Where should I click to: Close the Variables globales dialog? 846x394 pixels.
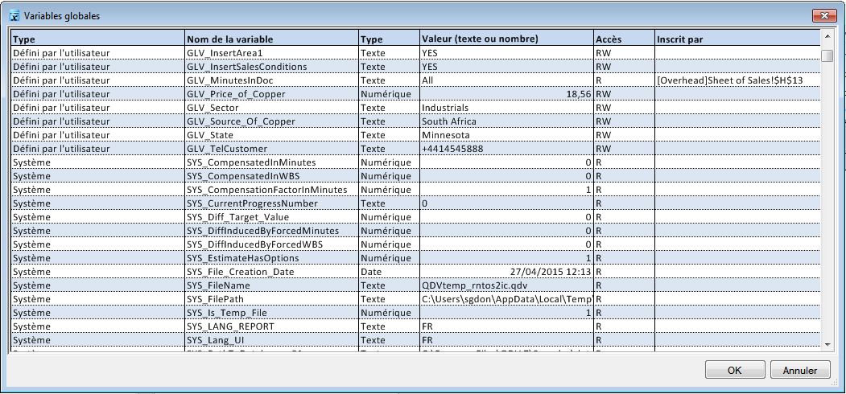click(x=824, y=15)
